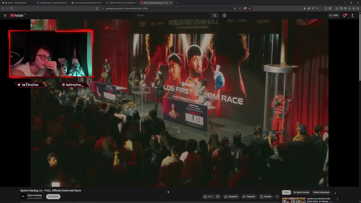
Task: Open the site settings icon beside the URL
Action: tap(102, 8)
